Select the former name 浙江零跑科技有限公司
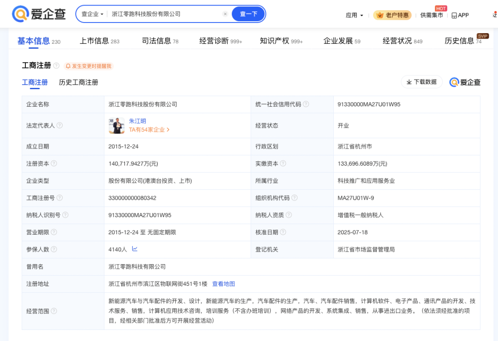 [x=137, y=267]
